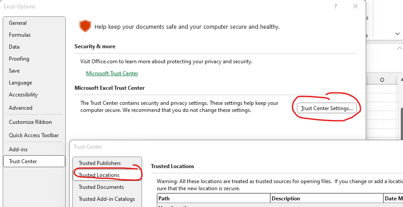This screenshot has width=403, height=207.
Task: Select Trusted Publishers in Trust Center
Action: 107,163
